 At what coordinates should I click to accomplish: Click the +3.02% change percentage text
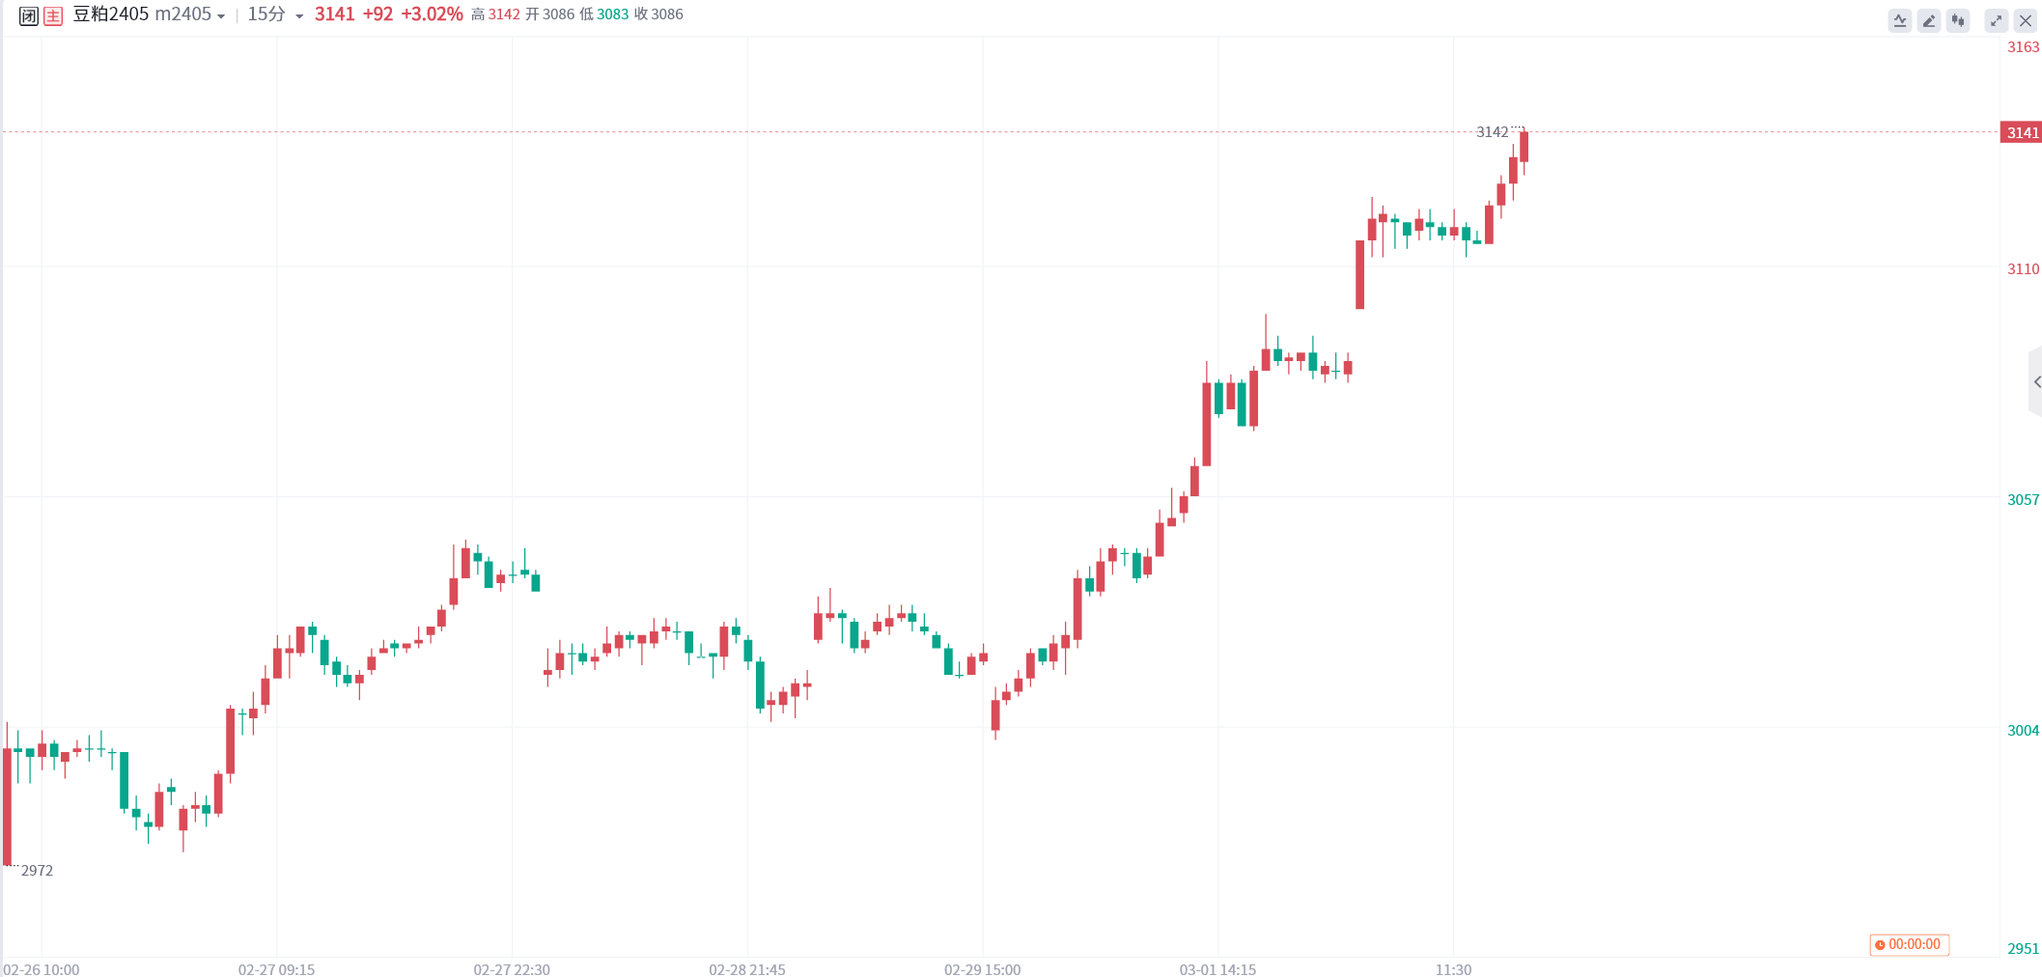tap(432, 14)
